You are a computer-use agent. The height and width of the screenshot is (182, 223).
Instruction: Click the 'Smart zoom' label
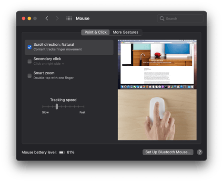[44, 73]
